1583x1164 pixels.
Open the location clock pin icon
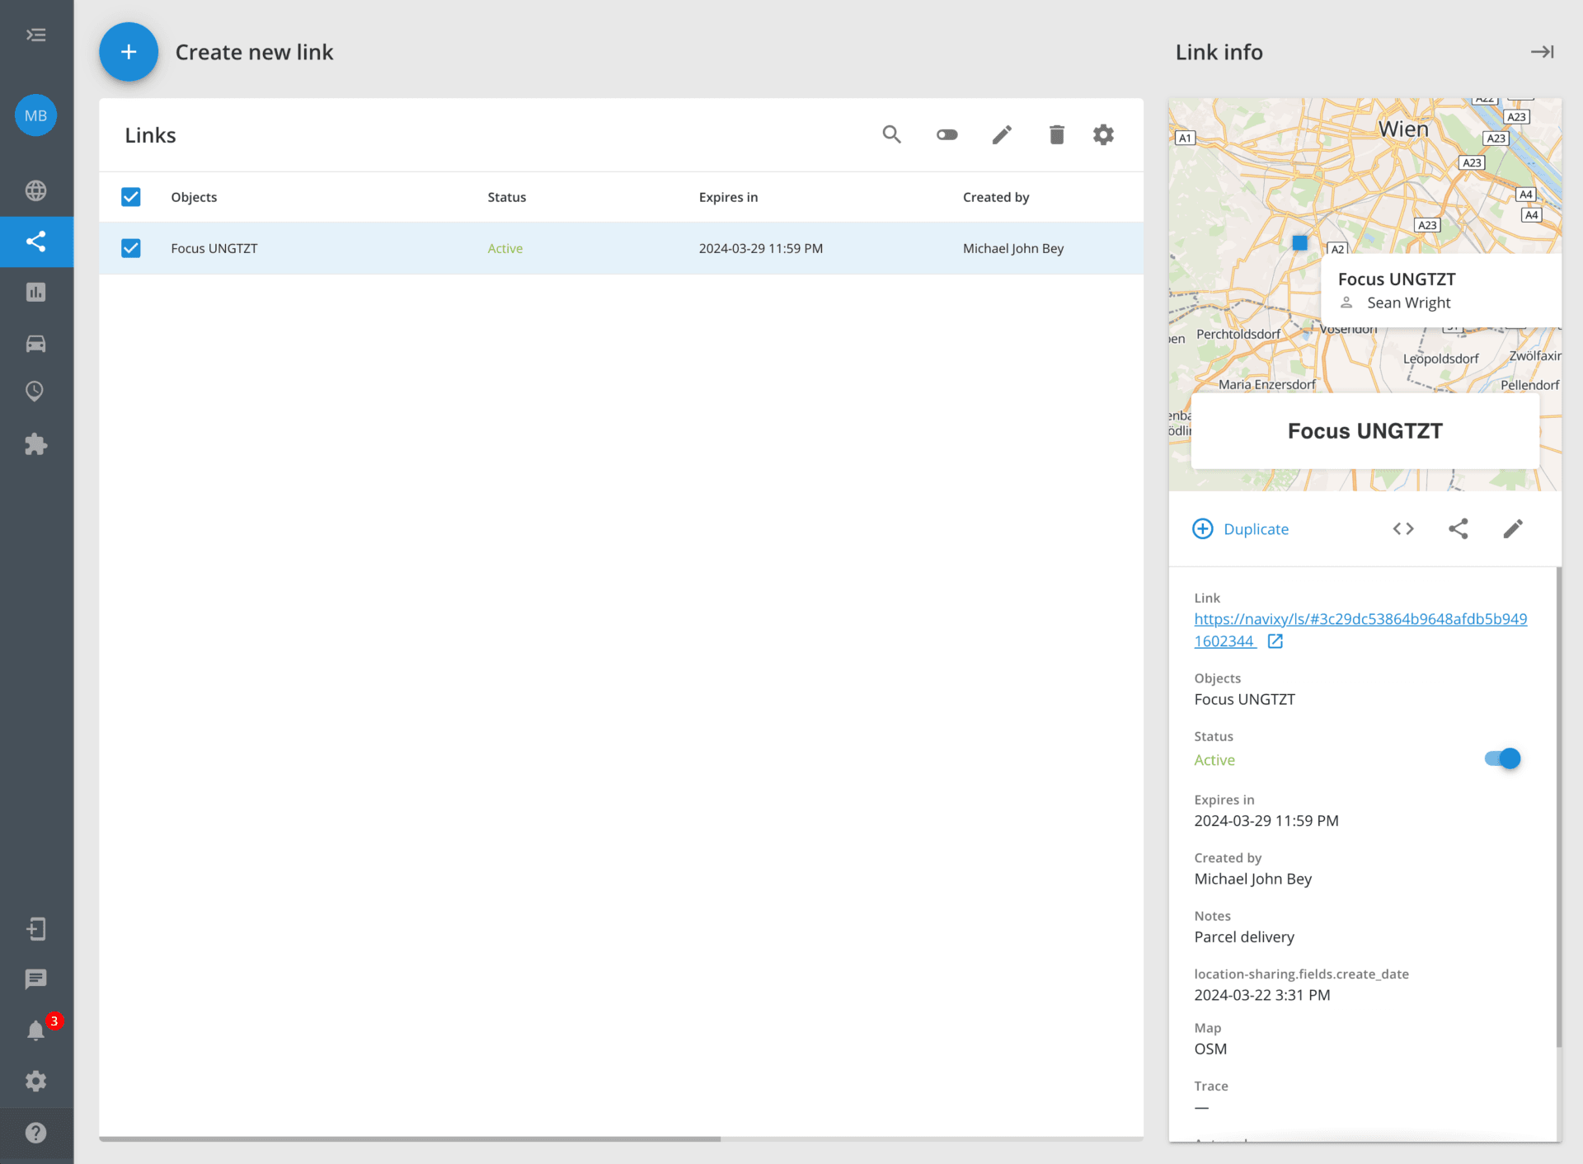[35, 392]
